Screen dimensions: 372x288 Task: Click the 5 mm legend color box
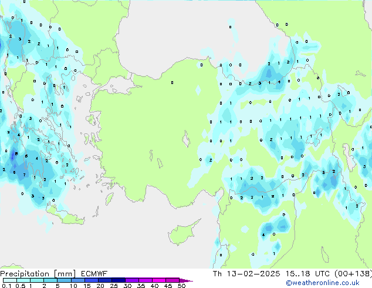tap(64, 280)
